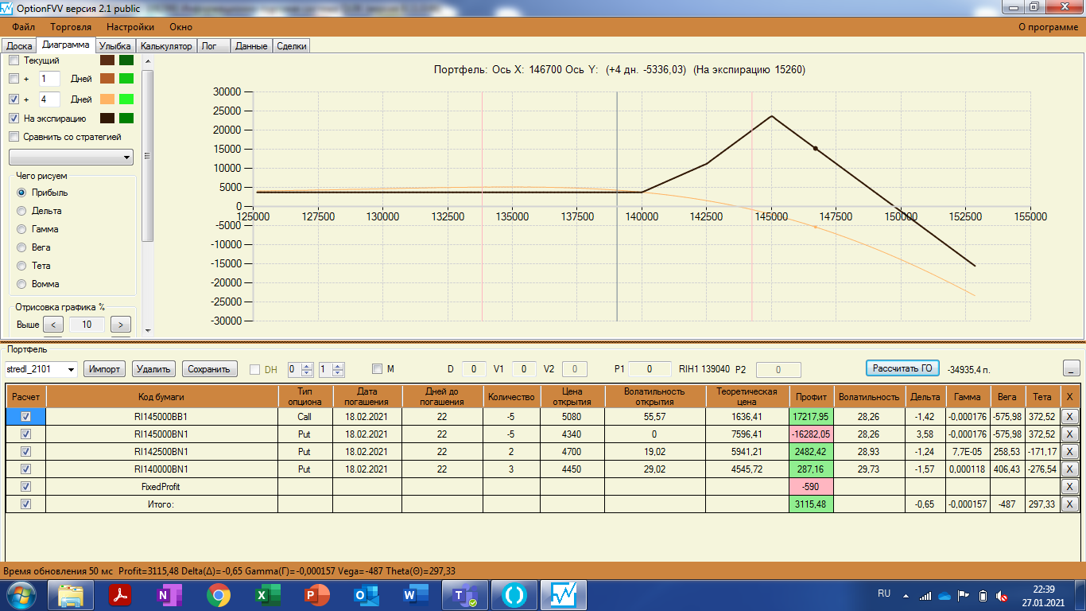Click the battery tray icon

pyautogui.click(x=983, y=595)
